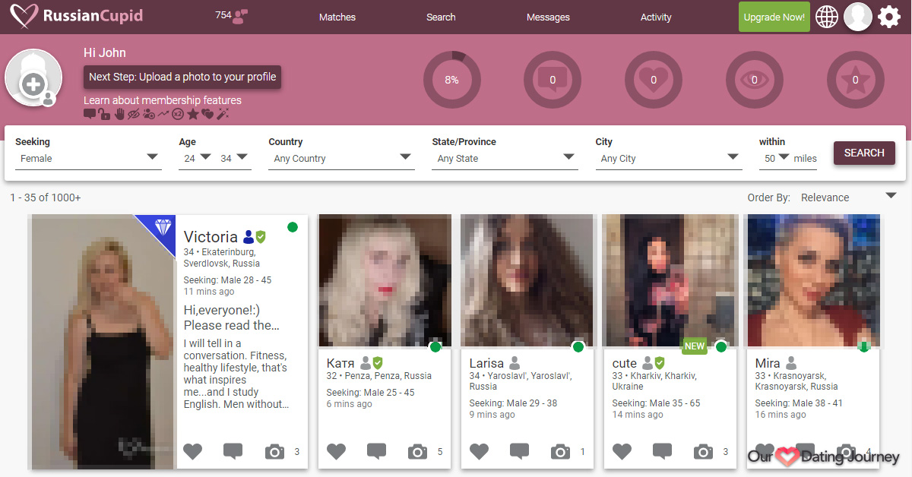This screenshot has width=912, height=477.
Task: Open the profile avatar in header
Action: click(858, 17)
